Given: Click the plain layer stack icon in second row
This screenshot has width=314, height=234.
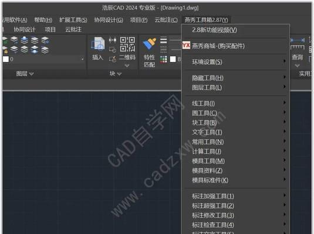Looking at the screenshot, I should pos(25,50).
